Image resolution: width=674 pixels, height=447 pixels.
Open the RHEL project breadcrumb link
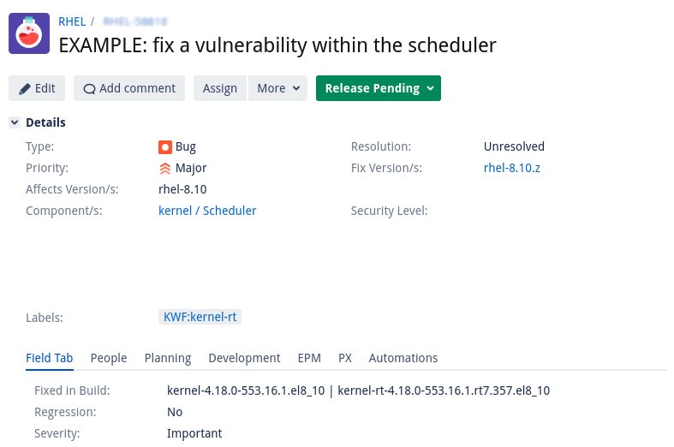pyautogui.click(x=72, y=21)
